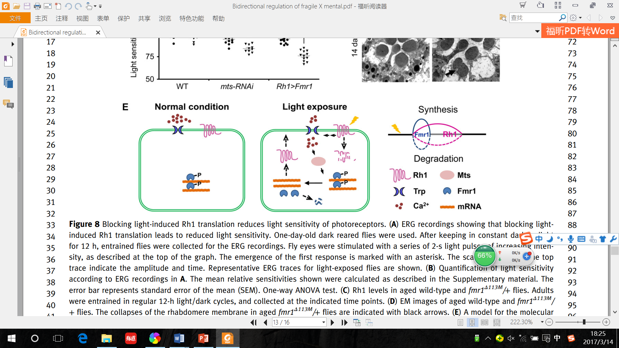The height and width of the screenshot is (348, 619).
Task: Open the 文件 menu
Action: pyautogui.click(x=15, y=18)
